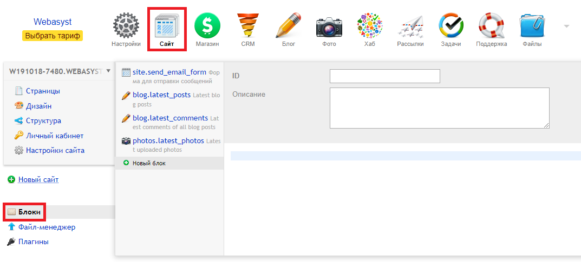Open the Плагины menu item
The width and height of the screenshot is (581, 262).
[x=34, y=241]
